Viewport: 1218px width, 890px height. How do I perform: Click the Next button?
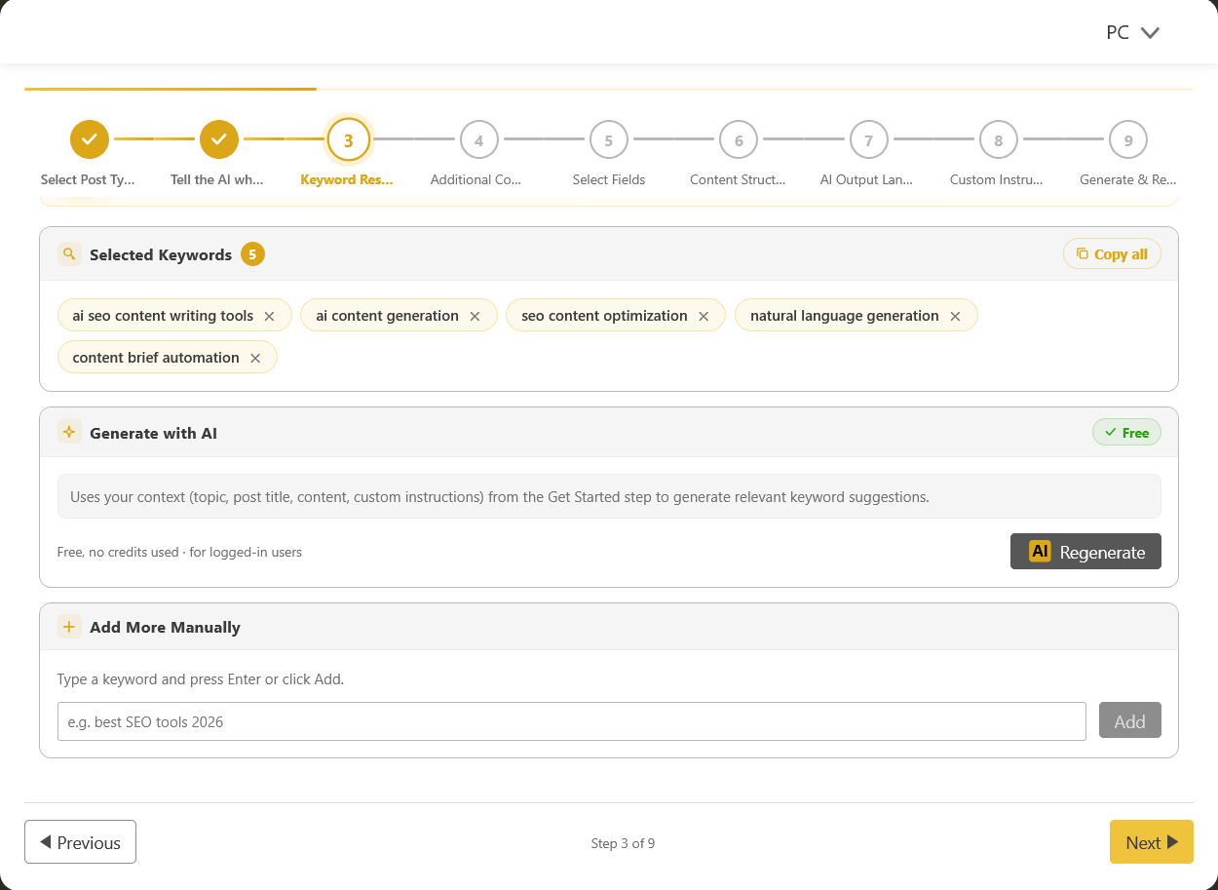coord(1151,841)
